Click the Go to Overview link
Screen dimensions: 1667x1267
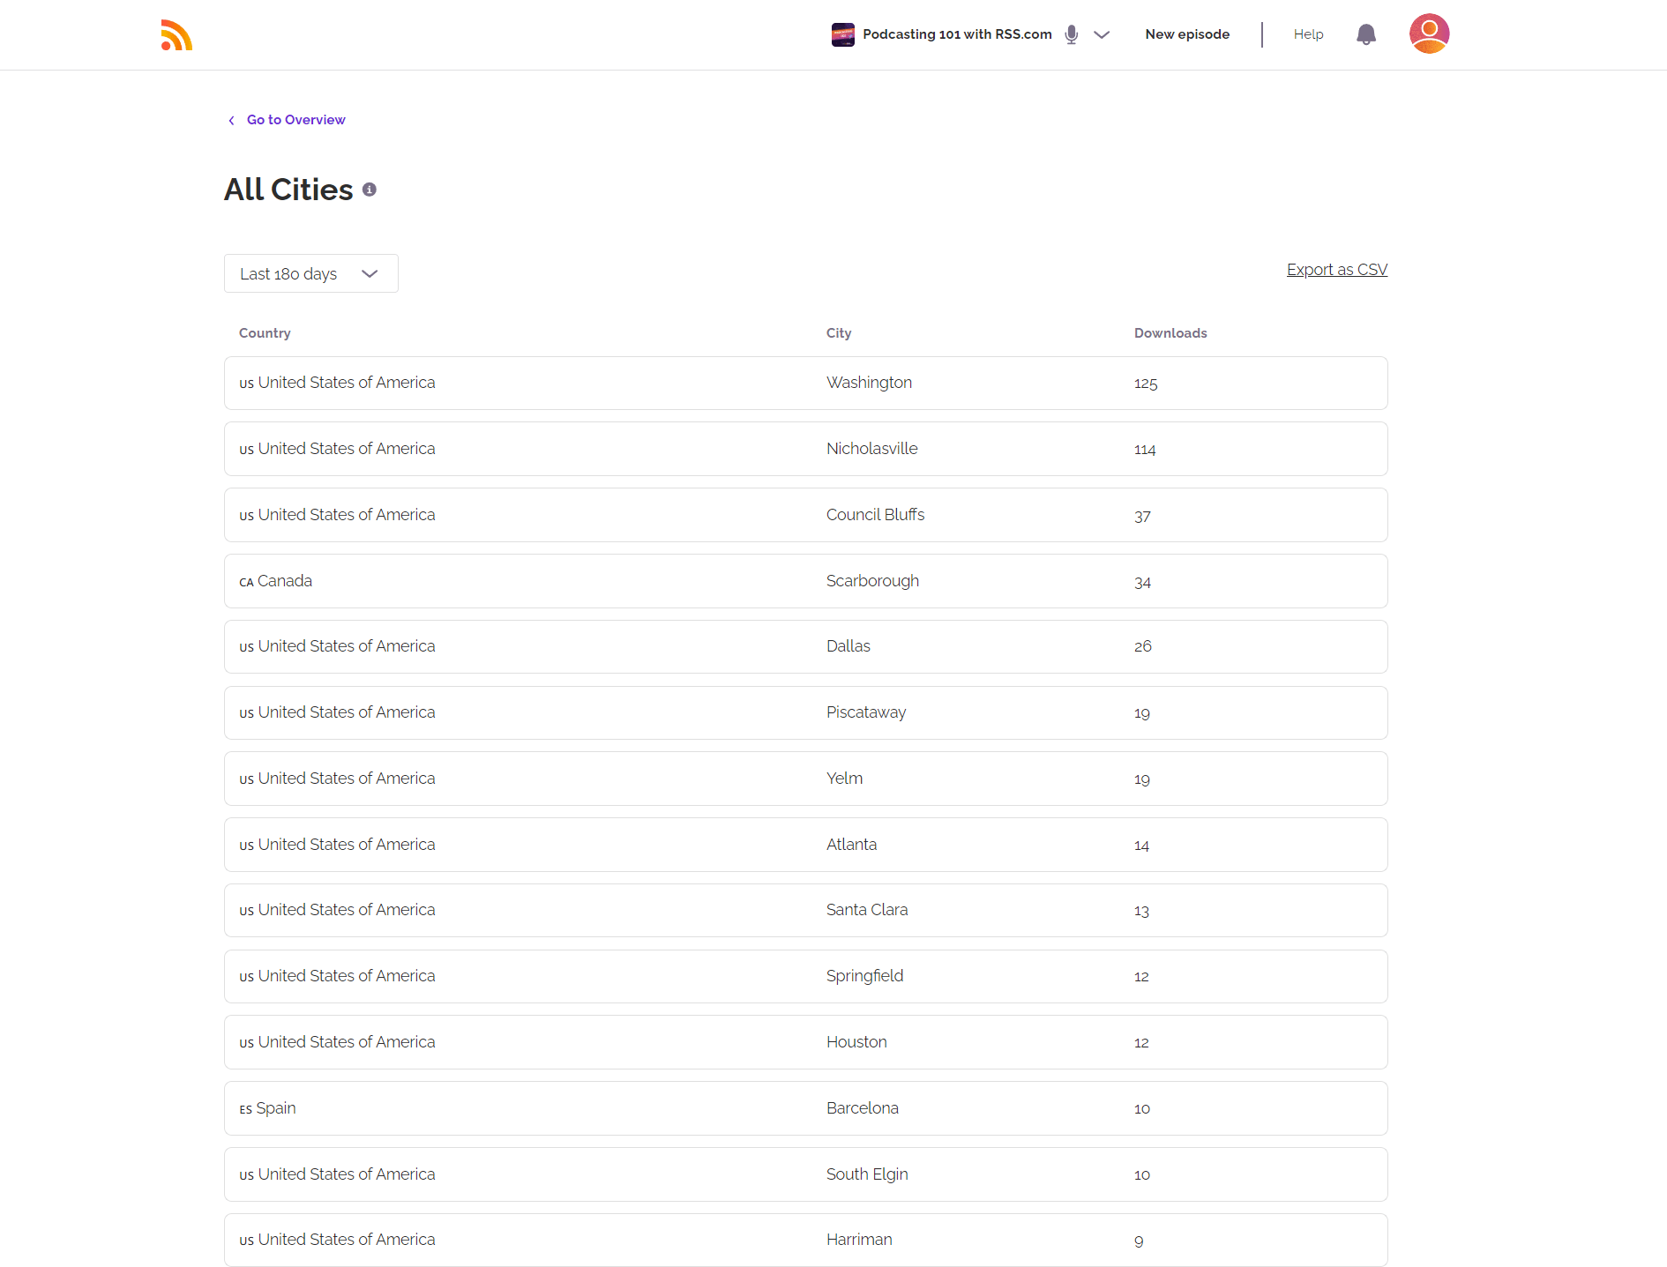(x=295, y=120)
